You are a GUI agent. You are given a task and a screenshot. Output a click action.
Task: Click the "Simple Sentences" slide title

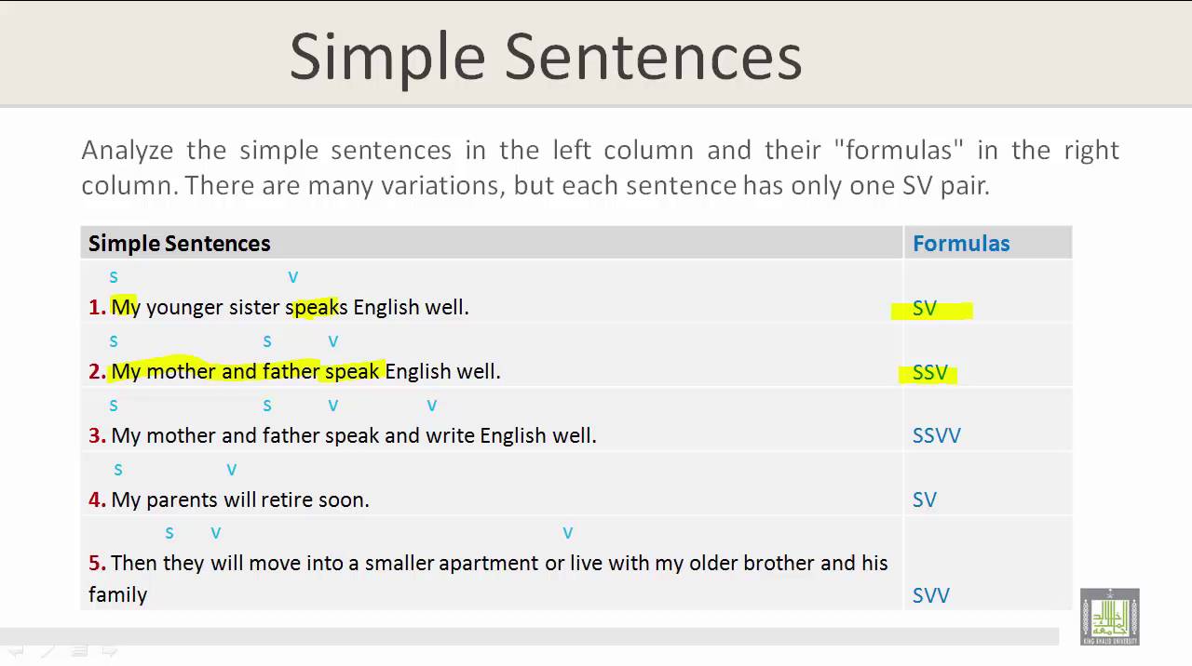click(x=546, y=57)
